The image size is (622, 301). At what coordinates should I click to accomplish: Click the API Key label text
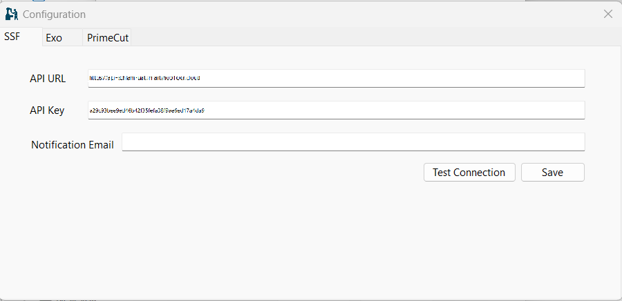tap(47, 110)
